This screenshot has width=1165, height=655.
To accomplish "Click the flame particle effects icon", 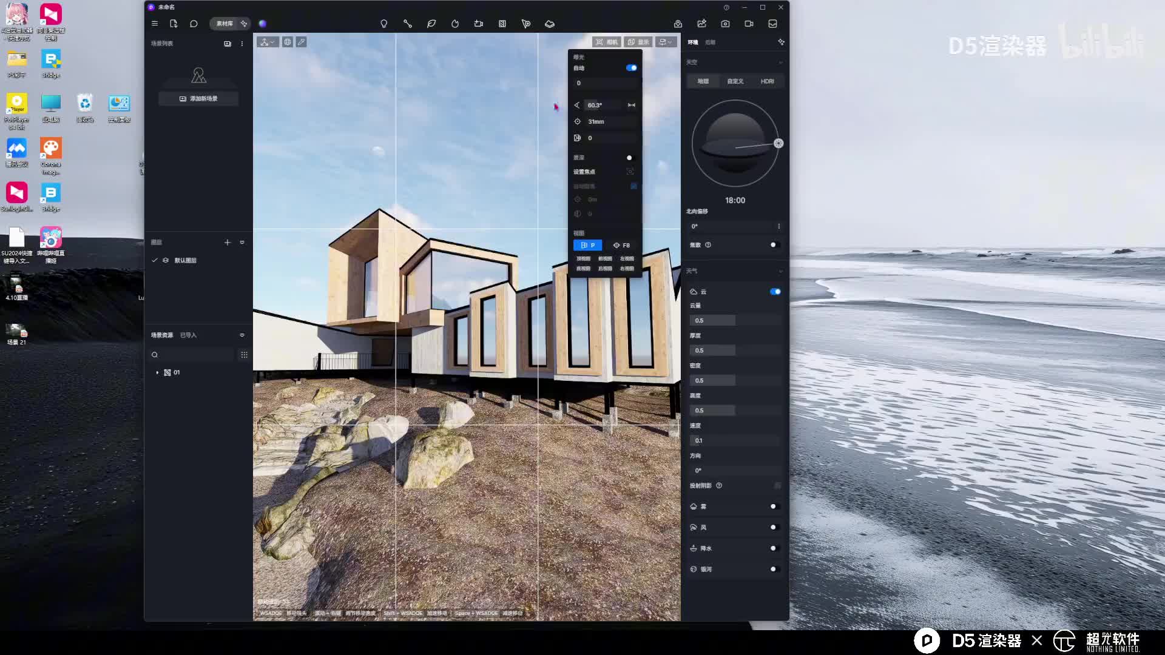I will click(x=455, y=24).
